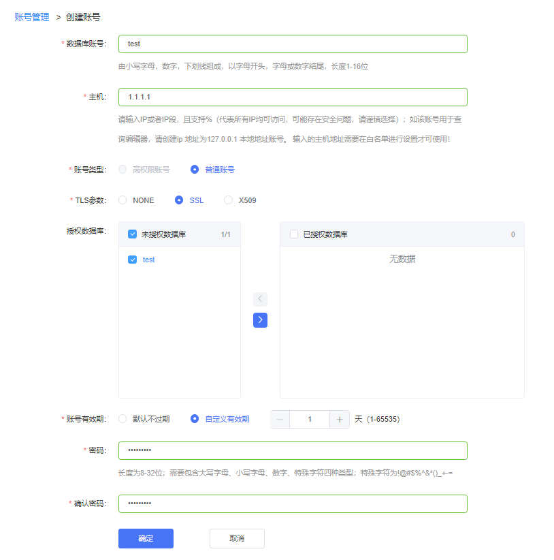Select 高权限账号 account type
The width and height of the screenshot is (554, 560).
[123, 170]
